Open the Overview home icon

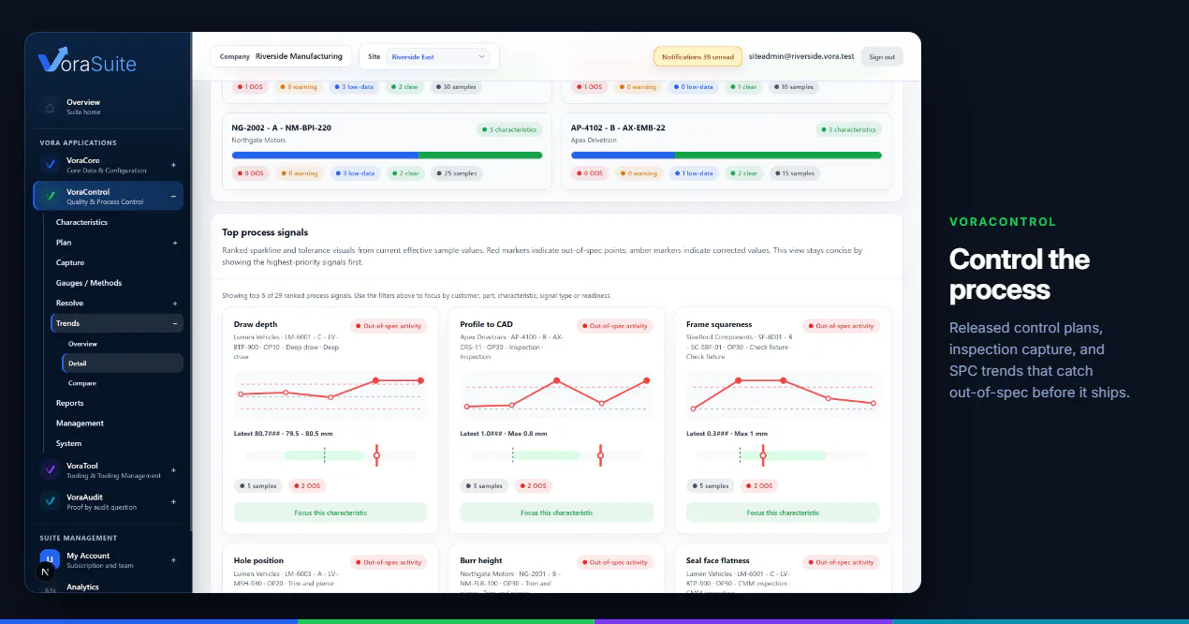coord(50,107)
